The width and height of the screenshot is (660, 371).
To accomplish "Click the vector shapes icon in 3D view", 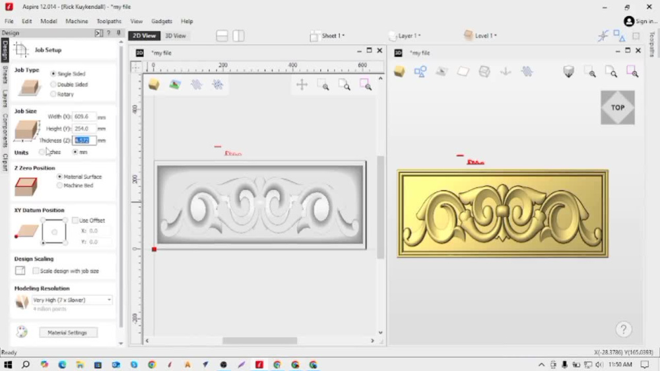I will [420, 71].
